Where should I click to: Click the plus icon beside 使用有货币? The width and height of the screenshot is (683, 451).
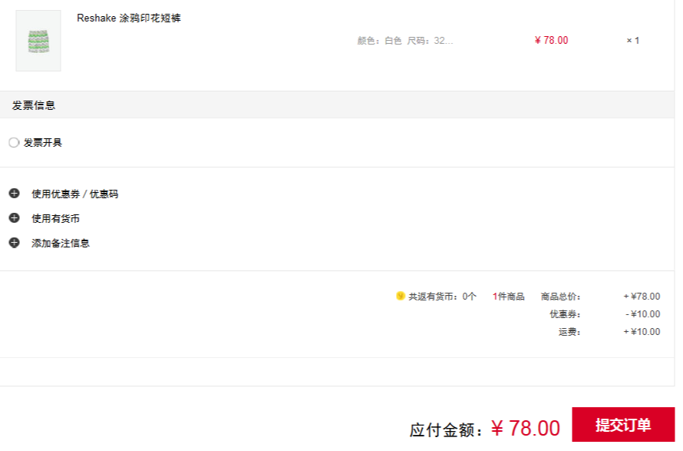pos(15,217)
